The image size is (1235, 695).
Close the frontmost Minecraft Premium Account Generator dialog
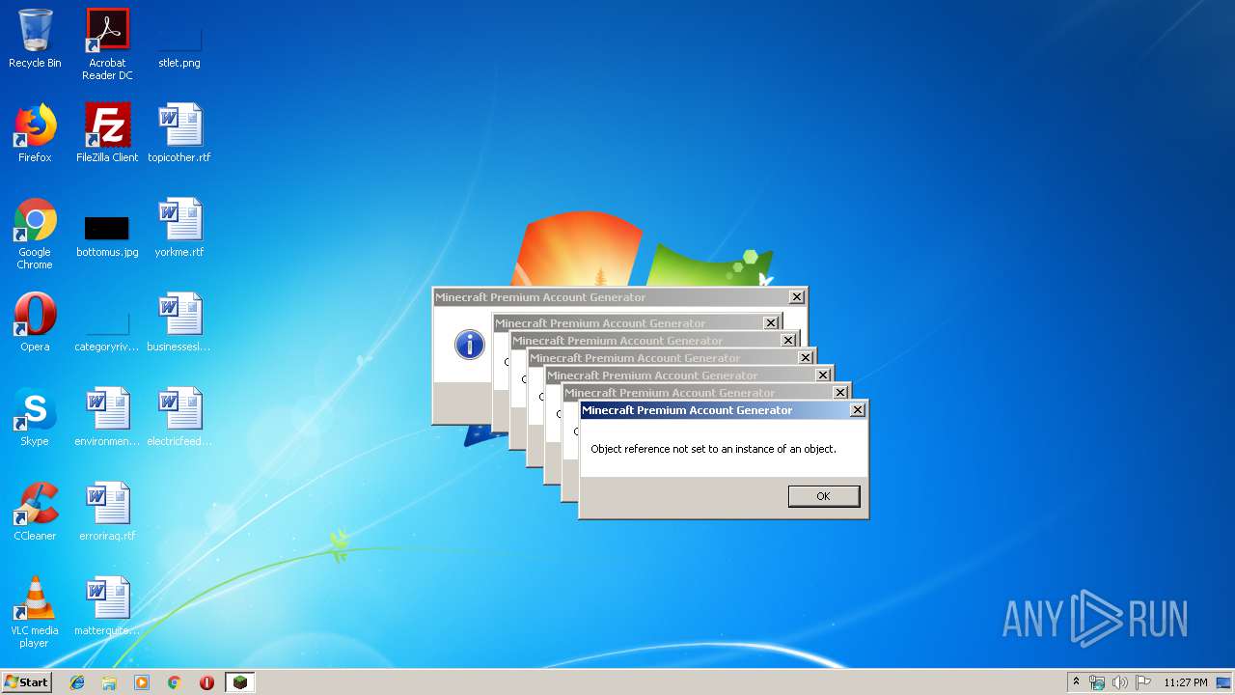[x=857, y=410]
